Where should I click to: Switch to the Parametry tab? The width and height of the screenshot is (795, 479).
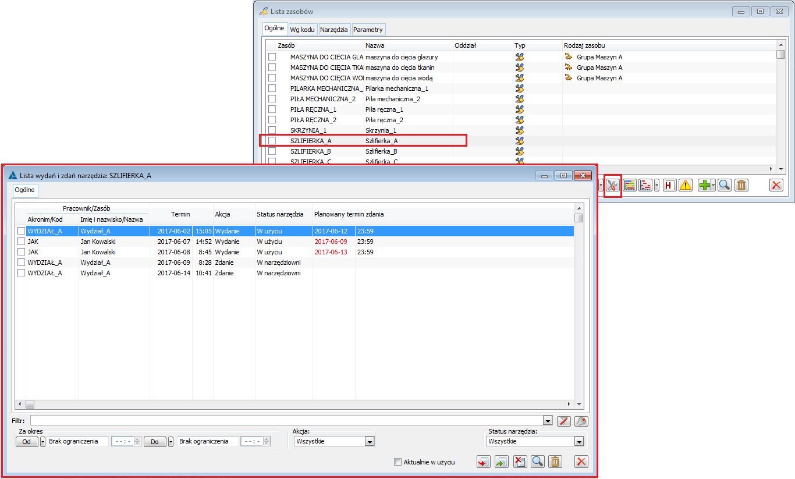(368, 29)
